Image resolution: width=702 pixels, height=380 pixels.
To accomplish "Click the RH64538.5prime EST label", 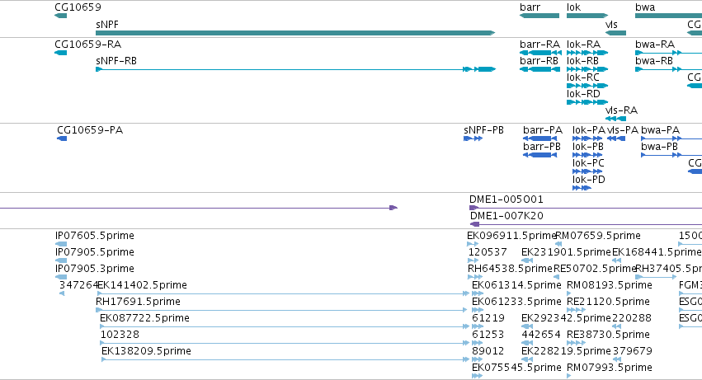I will (x=510, y=269).
